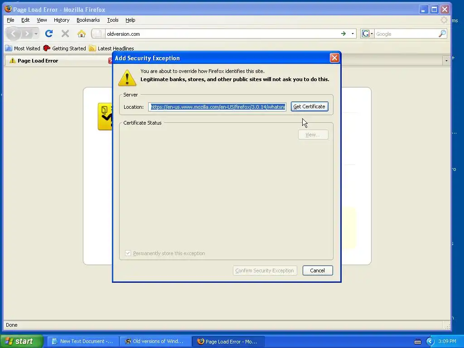This screenshot has height=348, width=464.
Task: Open the History menu
Action: pos(62,20)
